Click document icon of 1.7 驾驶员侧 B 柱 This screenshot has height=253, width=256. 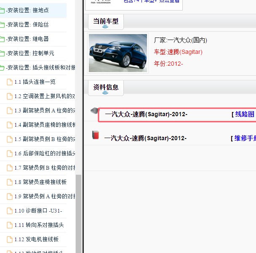pos(9,168)
